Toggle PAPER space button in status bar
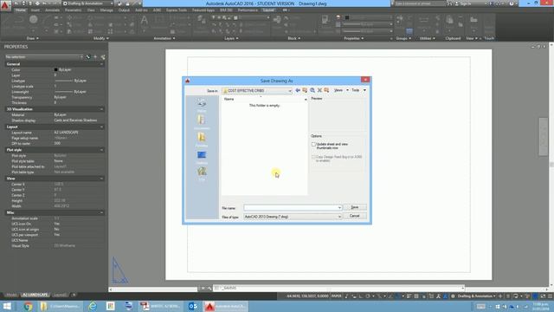Screen dimensions: 554x312 [x=336, y=296]
